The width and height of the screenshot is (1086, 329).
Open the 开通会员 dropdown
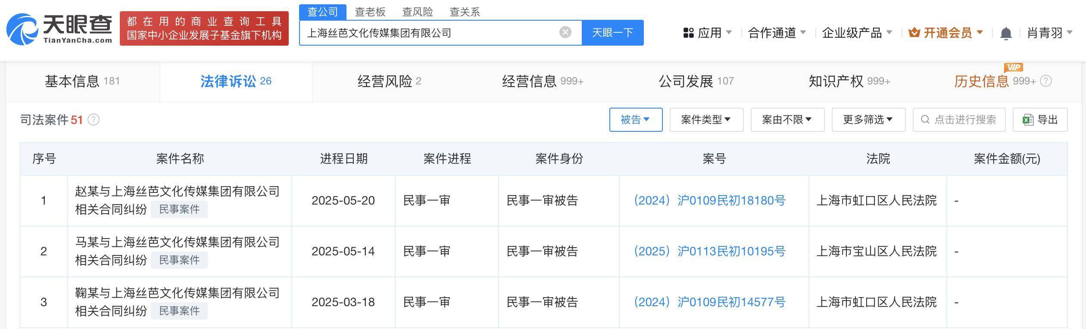(x=946, y=33)
